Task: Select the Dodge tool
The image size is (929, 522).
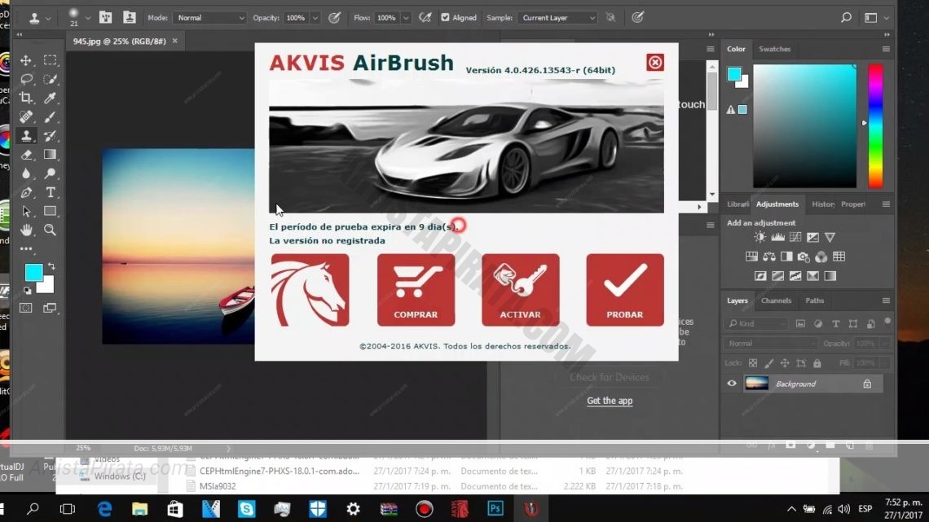Action: pos(51,173)
